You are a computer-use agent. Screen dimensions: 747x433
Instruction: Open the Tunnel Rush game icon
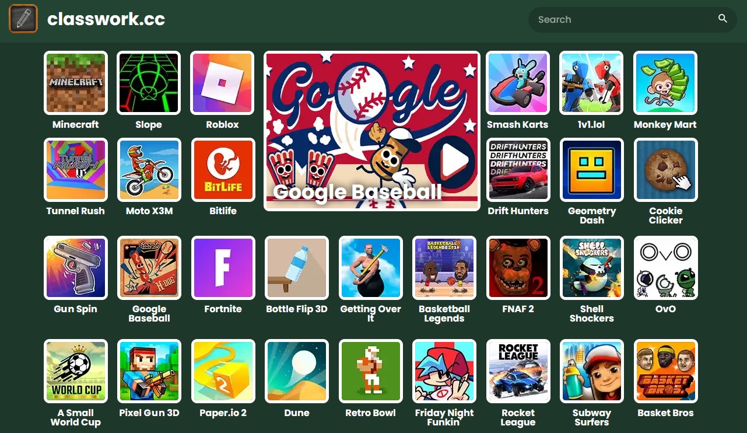pyautogui.click(x=76, y=170)
